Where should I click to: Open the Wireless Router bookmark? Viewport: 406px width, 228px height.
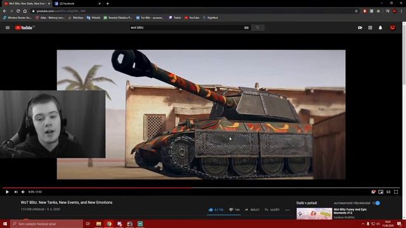[17, 18]
